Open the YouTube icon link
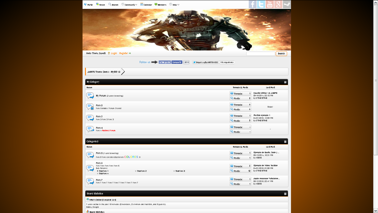This screenshot has height=213, width=378. 270,4
